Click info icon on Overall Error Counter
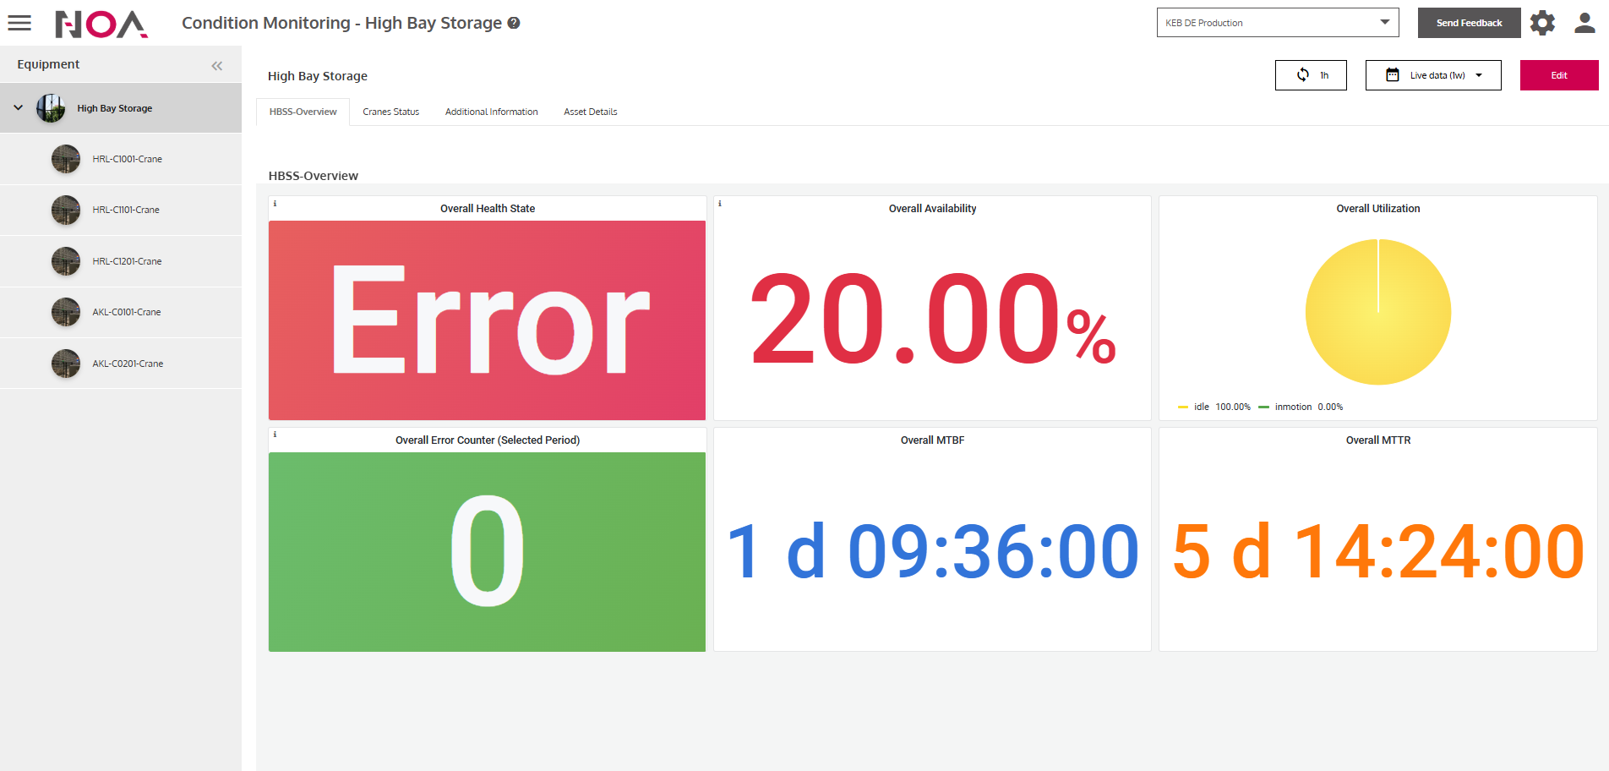 point(275,435)
